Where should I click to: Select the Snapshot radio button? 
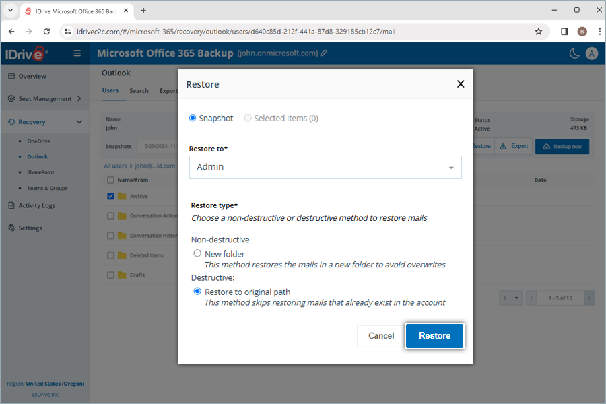[x=193, y=118]
